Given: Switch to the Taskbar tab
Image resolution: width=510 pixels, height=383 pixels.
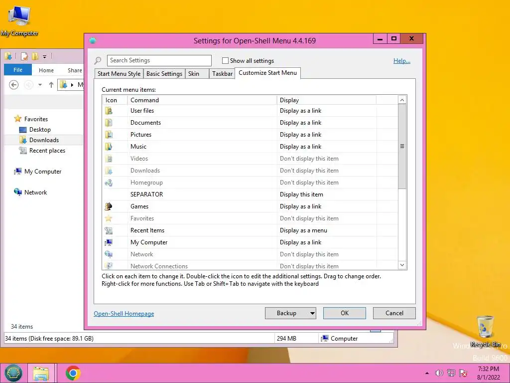Looking at the screenshot, I should click(222, 74).
